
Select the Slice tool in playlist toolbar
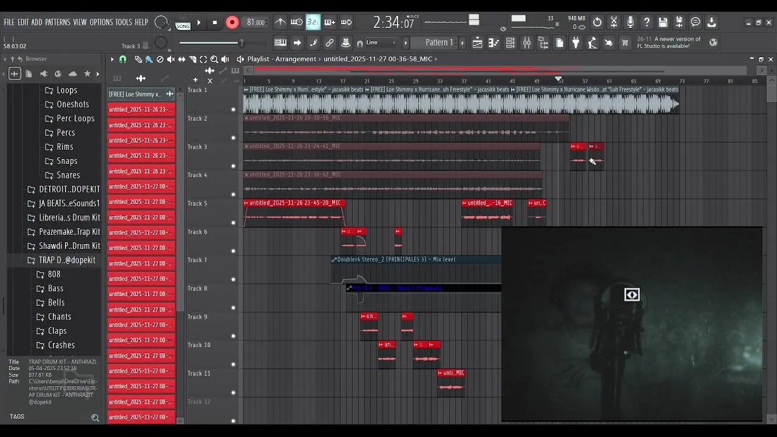[192, 59]
